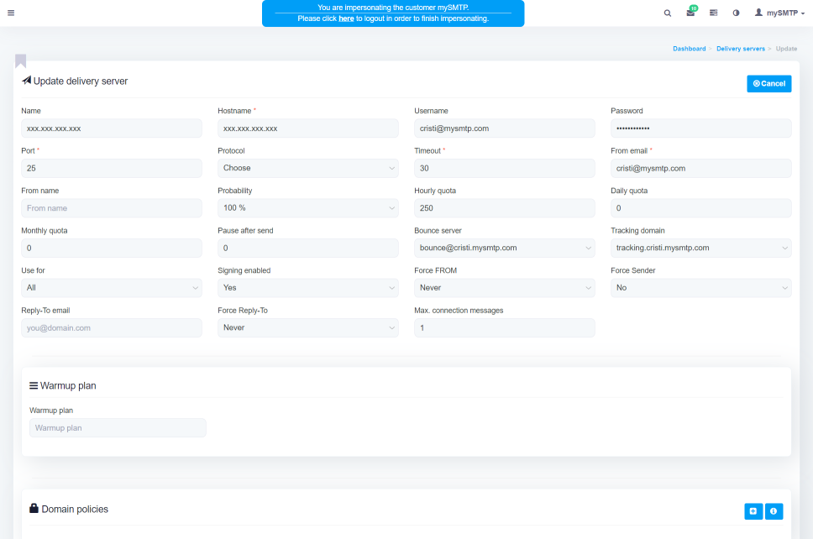Open Delivery servers breadcrumb link
The width and height of the screenshot is (813, 539).
click(740, 49)
